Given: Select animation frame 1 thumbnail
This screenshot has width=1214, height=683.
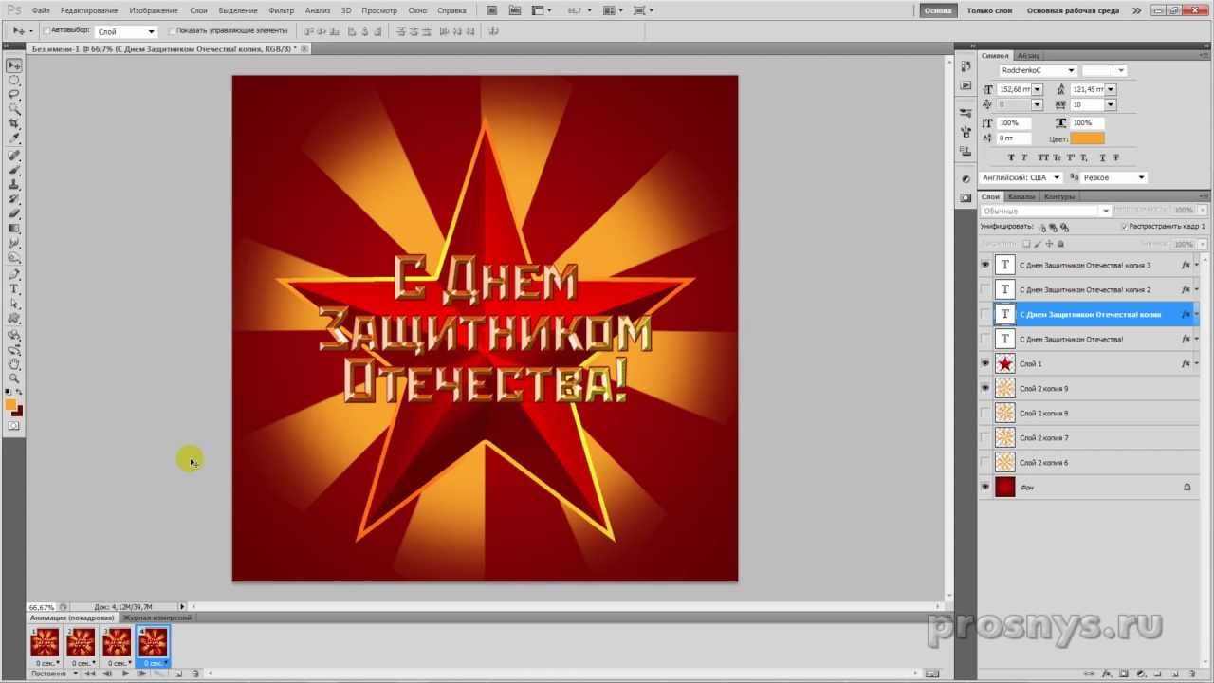Looking at the screenshot, I should click(45, 642).
